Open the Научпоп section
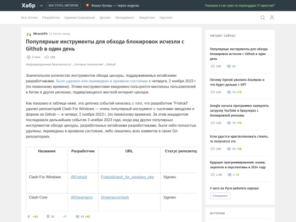Viewport: 296px width, 222px height. click(x=166, y=18)
